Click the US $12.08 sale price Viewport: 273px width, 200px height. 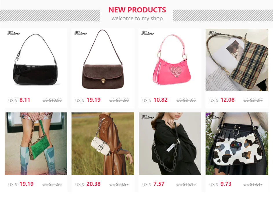point(222,100)
